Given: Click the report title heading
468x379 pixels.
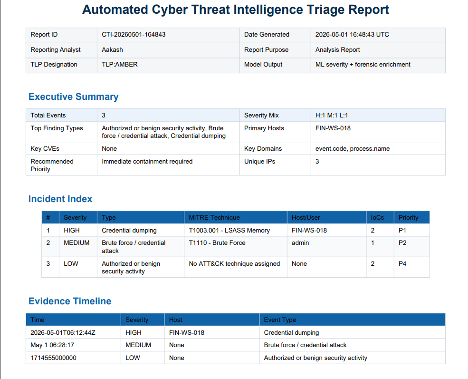Looking at the screenshot, I should point(236,10).
